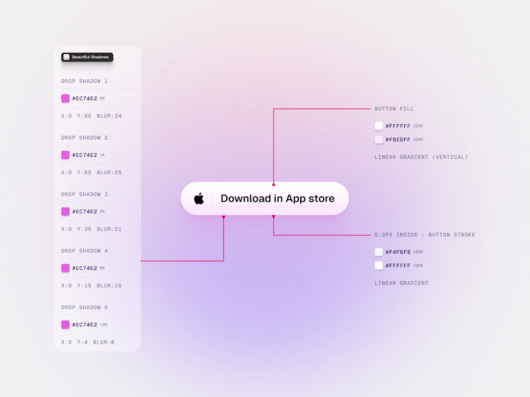Click the #F4F6F8 stroke swatch
The height and width of the screenshot is (397, 530).
point(379,252)
